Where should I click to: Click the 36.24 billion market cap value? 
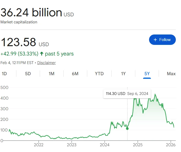click(x=31, y=12)
